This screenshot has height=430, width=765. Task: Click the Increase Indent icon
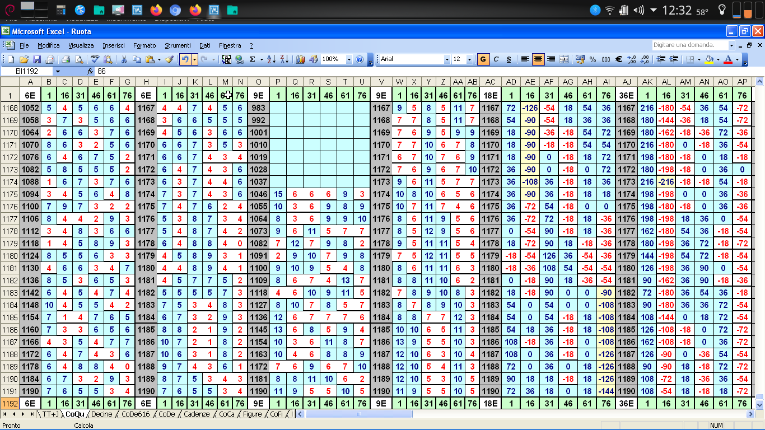tap(674, 59)
